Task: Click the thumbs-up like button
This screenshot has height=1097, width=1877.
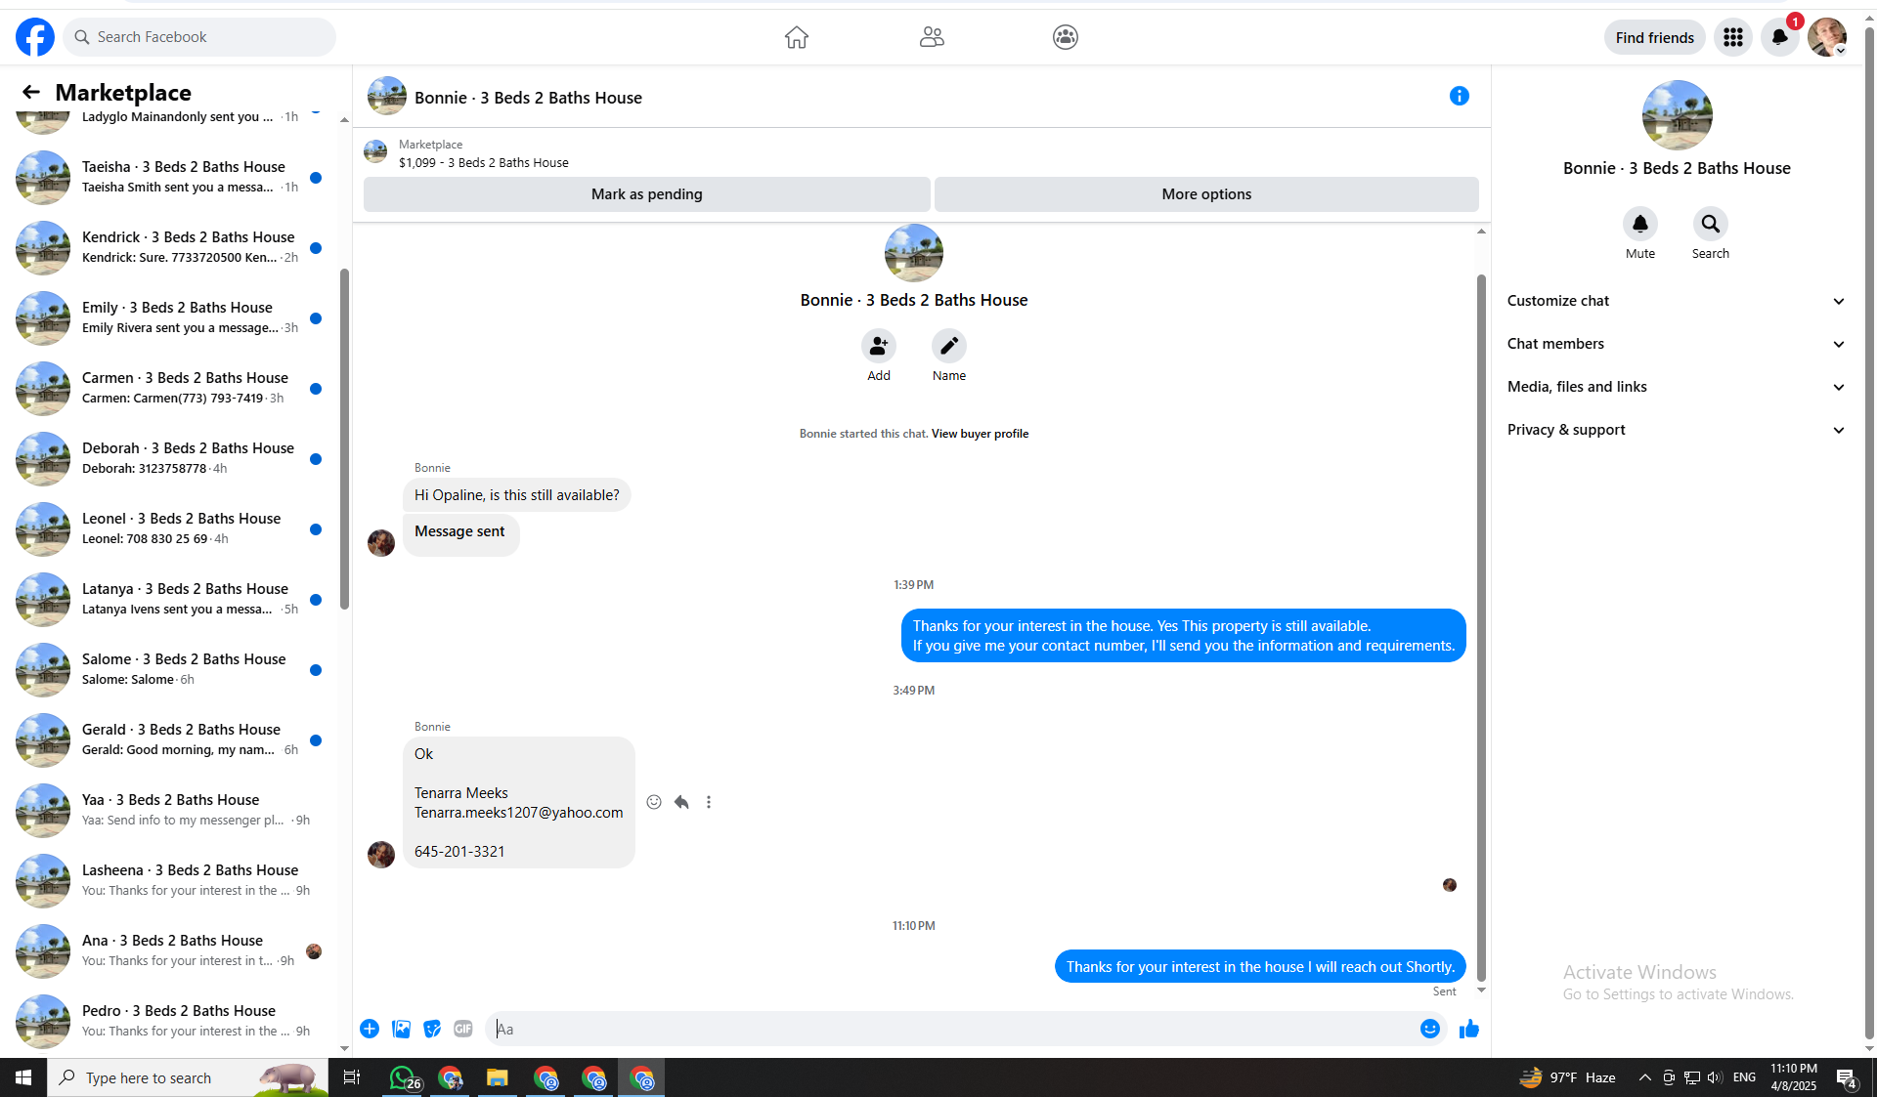Action: pos(1468,1029)
